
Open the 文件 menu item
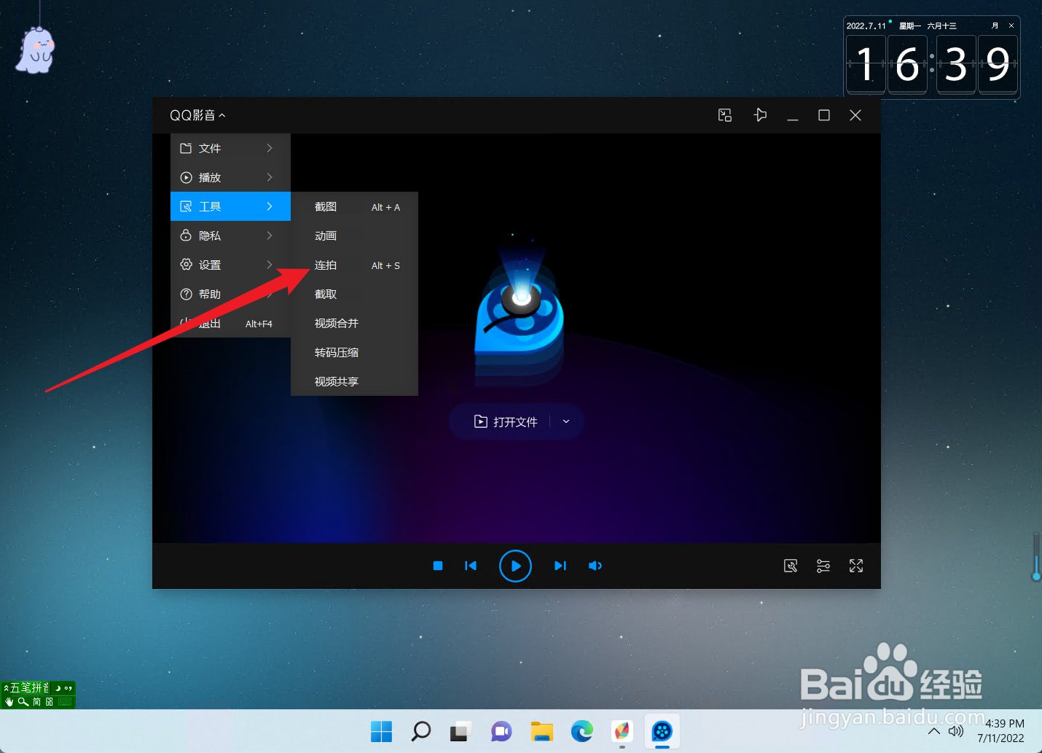[230, 148]
